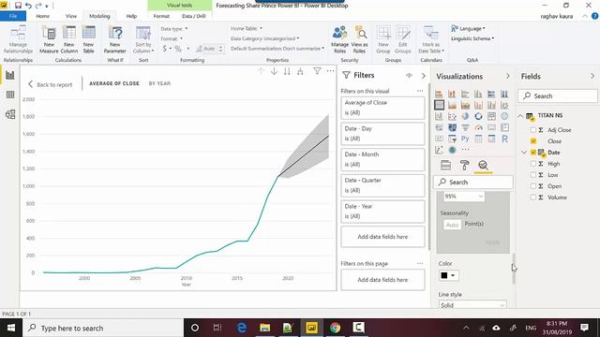
Task: Open the Date - Month filter card
Action: (x=382, y=159)
